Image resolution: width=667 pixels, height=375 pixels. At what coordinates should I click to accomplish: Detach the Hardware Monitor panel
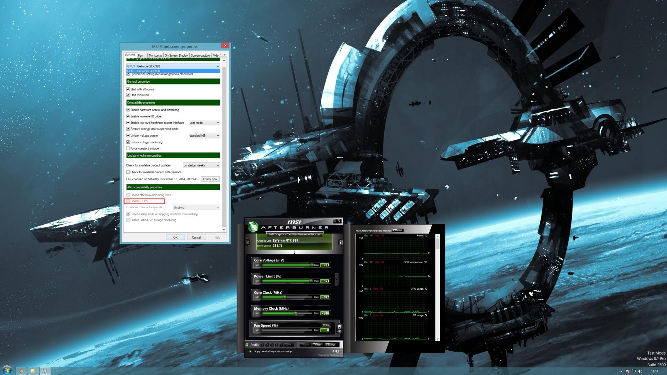click(x=398, y=231)
